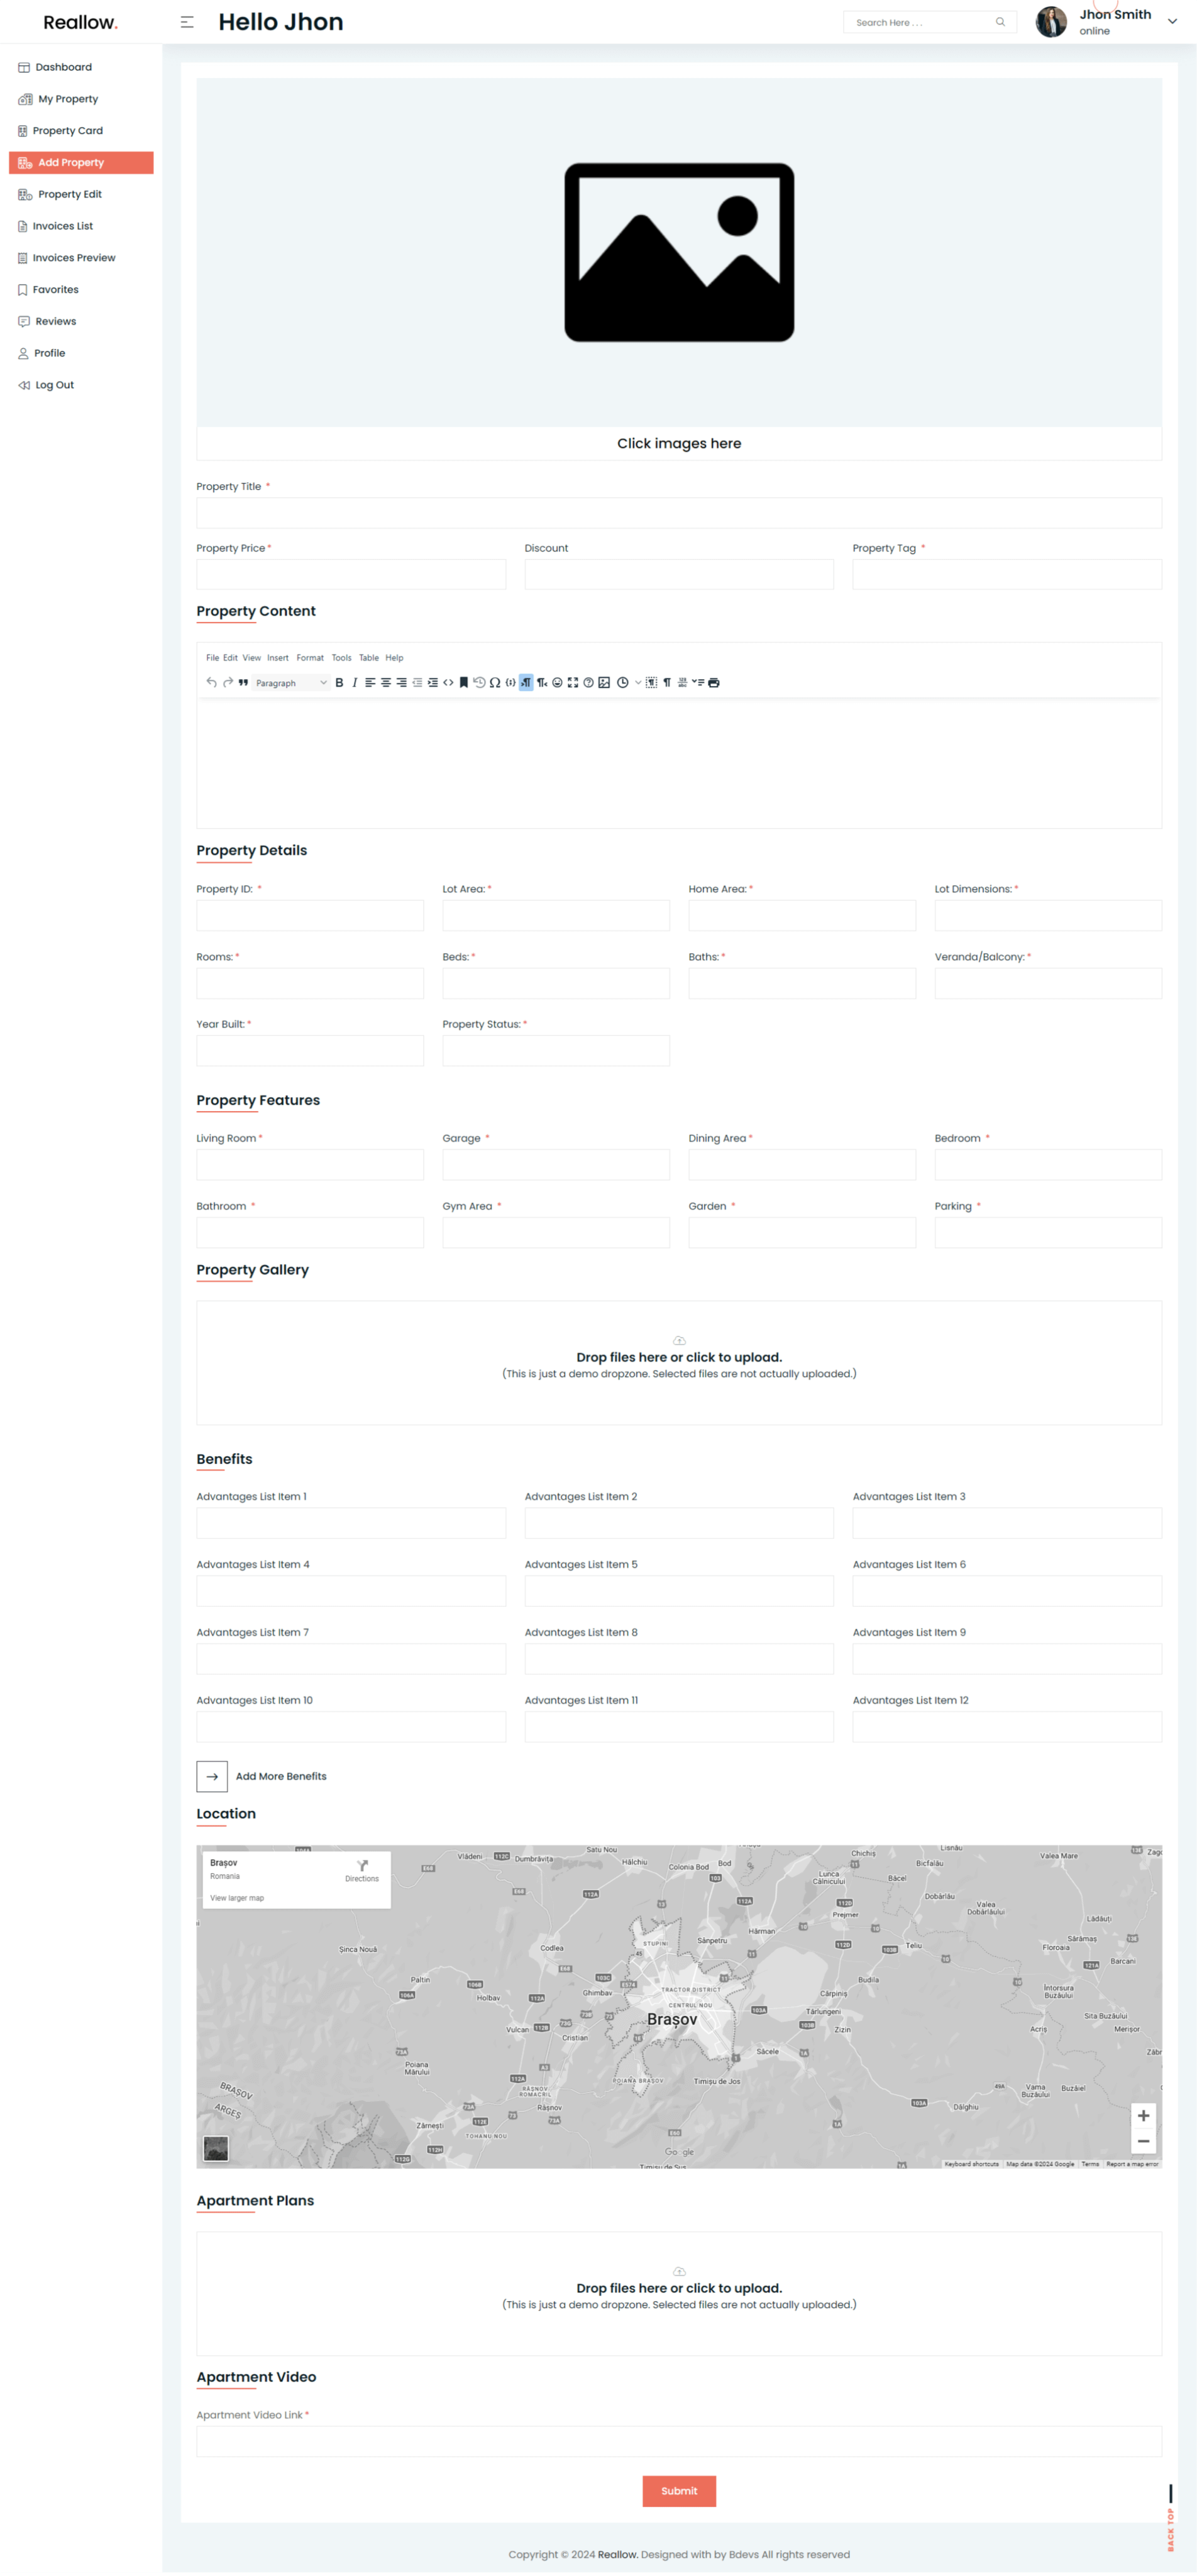Open source code view in editor
The width and height of the screenshot is (1197, 2576).
[449, 682]
